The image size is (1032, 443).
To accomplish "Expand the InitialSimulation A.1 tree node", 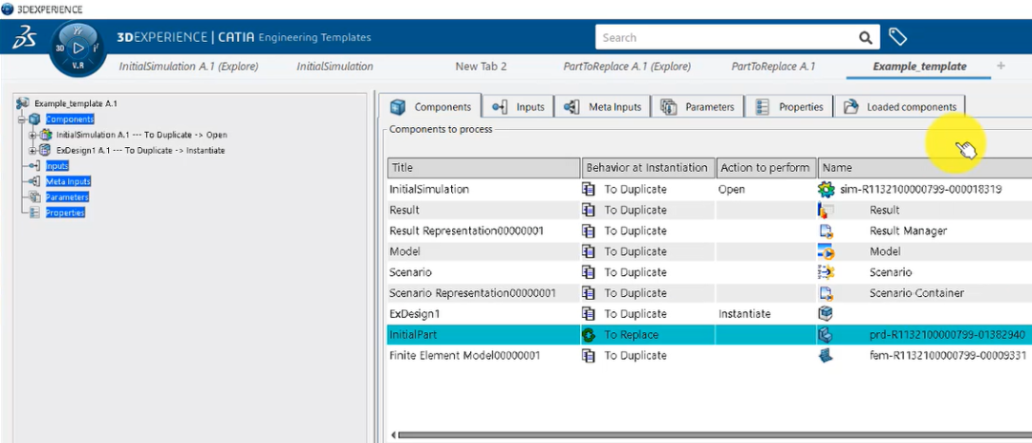I will (32, 135).
